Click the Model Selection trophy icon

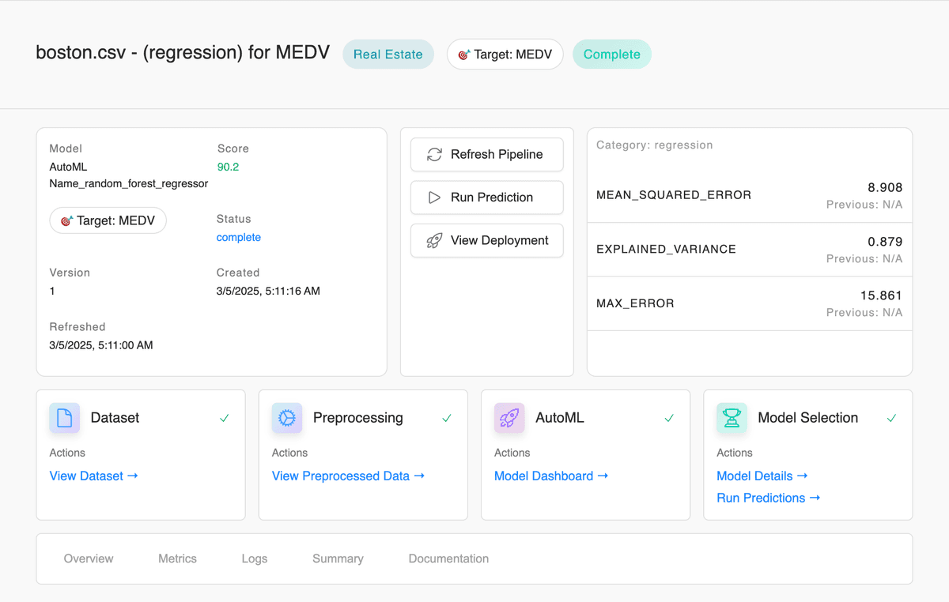[x=732, y=418]
